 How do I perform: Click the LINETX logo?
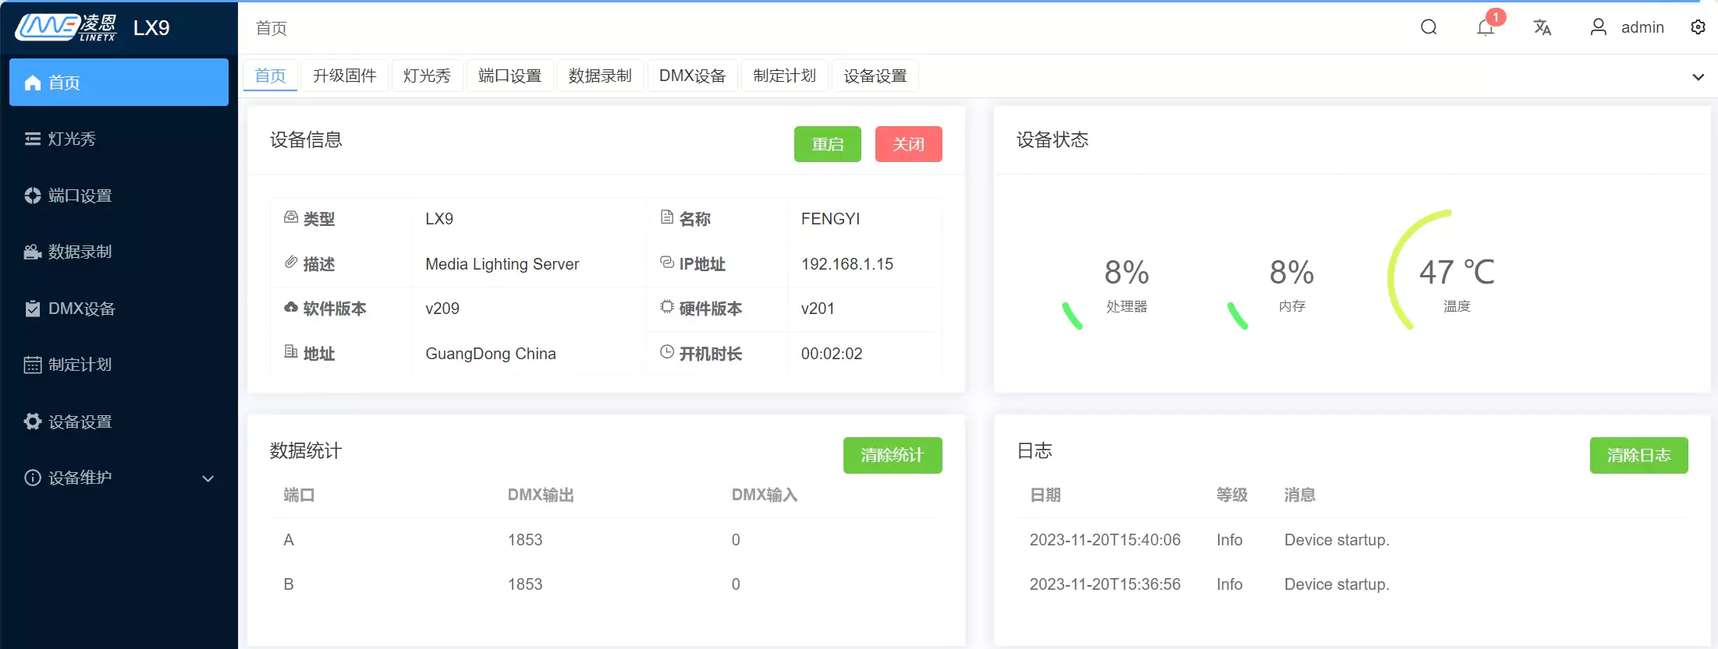pyautogui.click(x=66, y=27)
